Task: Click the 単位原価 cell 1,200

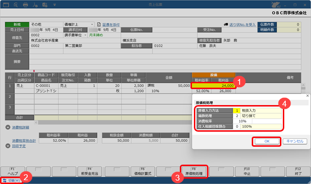Action: (x=134, y=91)
